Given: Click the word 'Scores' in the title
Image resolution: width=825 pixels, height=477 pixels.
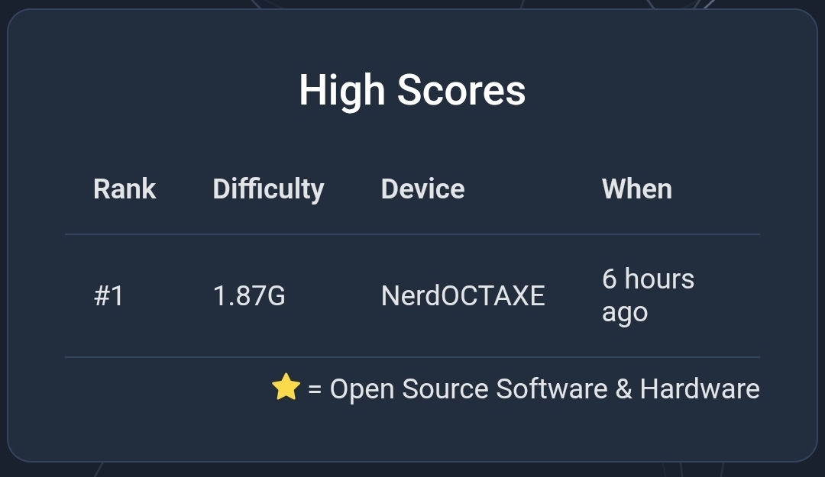Looking at the screenshot, I should click(461, 90).
